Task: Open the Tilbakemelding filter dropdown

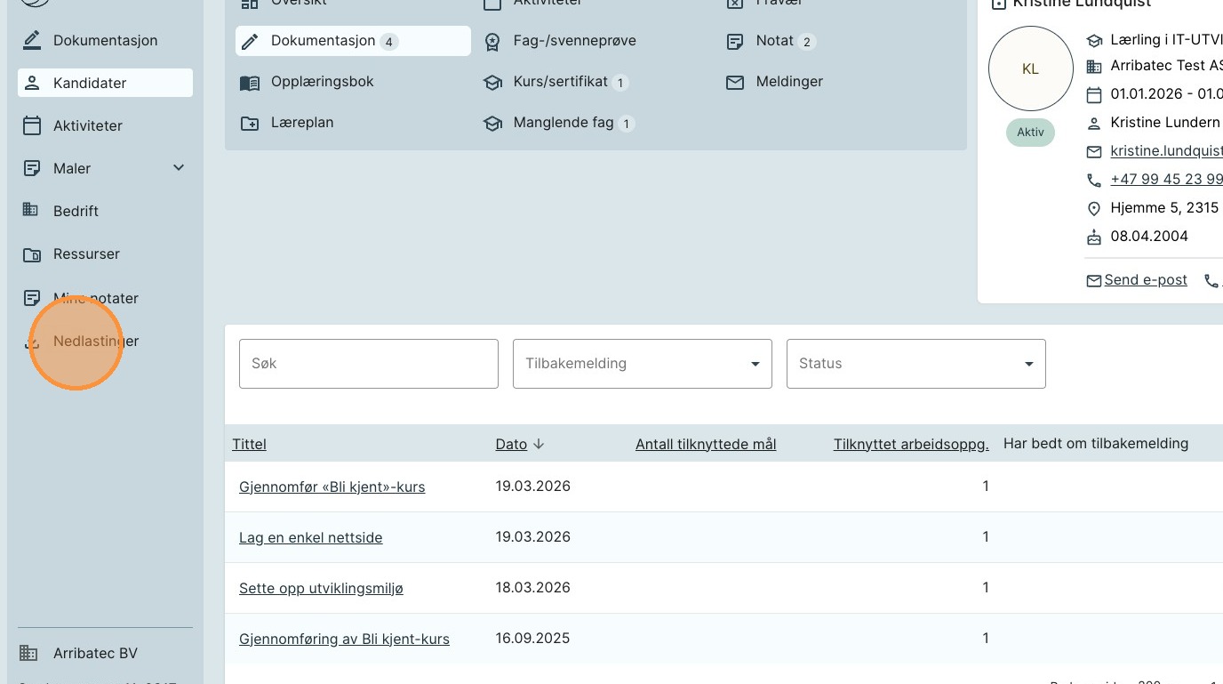Action: 642,364
